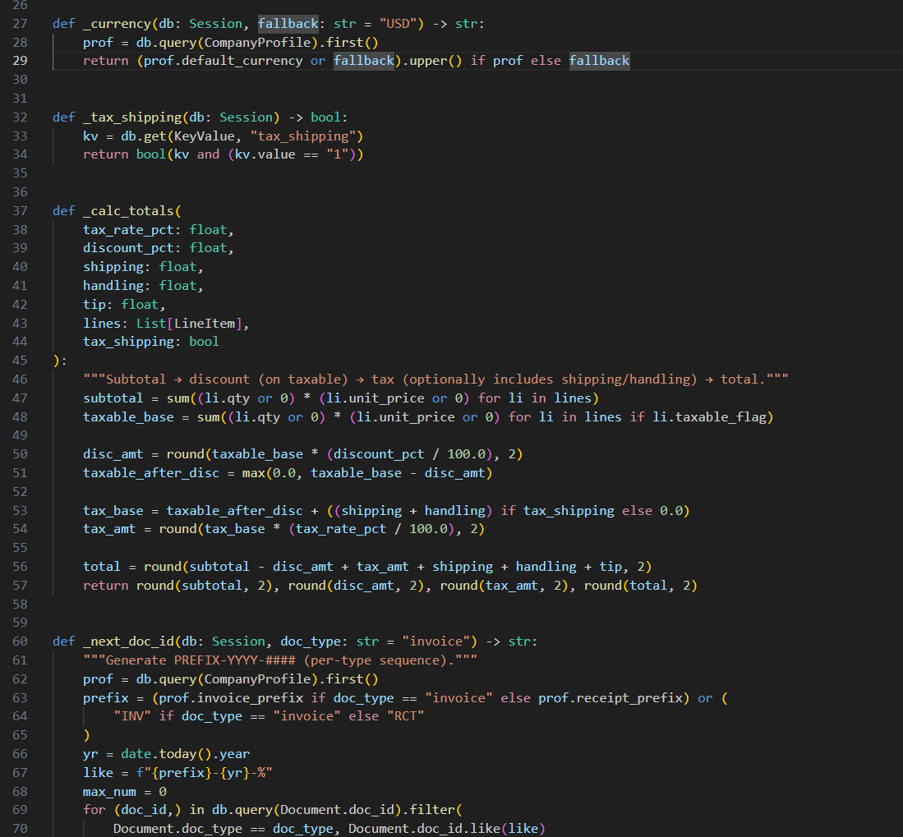Click line number 29 in the gutter
Viewport: 903px width, 837px height.
[20, 60]
